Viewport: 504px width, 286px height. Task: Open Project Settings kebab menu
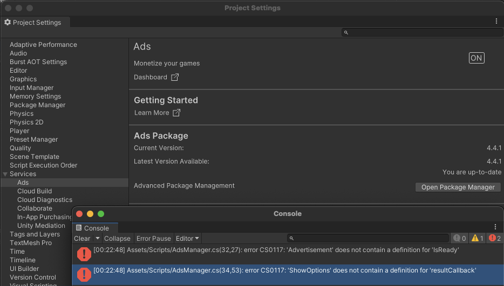(496, 21)
